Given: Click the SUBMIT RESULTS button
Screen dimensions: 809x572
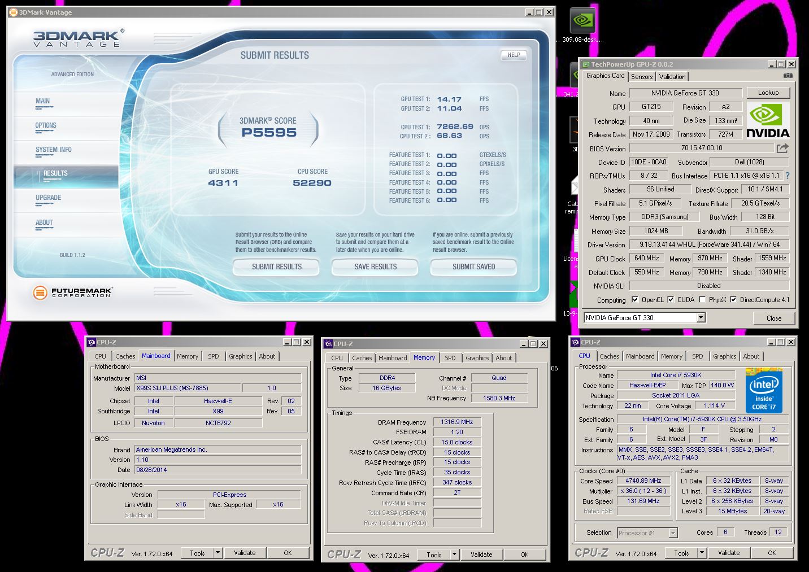Looking at the screenshot, I should pyautogui.click(x=276, y=267).
